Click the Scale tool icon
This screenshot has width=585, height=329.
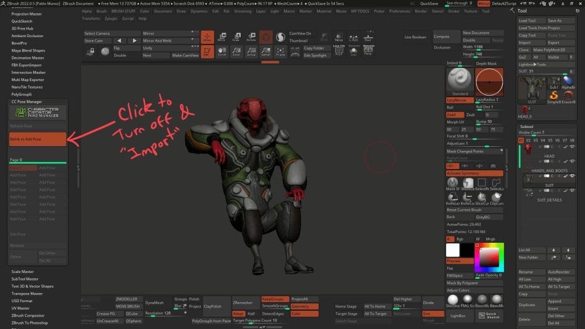point(236,37)
